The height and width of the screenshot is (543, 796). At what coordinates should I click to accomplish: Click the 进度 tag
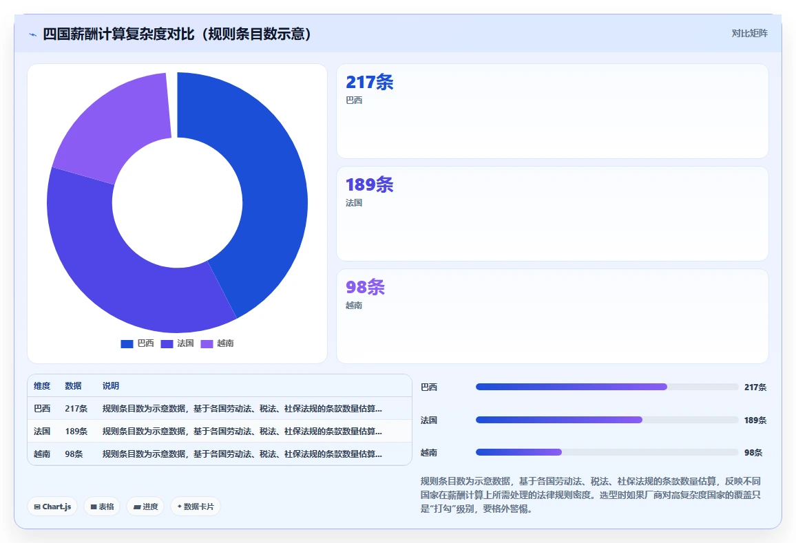145,507
